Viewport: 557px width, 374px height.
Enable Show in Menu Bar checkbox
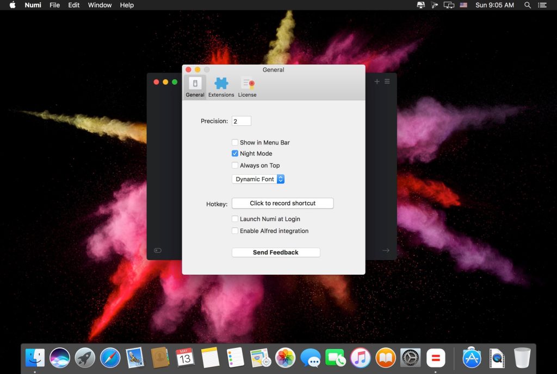tap(235, 142)
